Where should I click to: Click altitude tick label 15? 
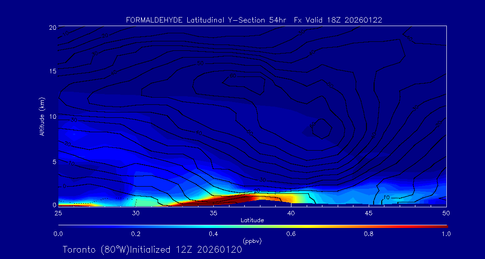pyautogui.click(x=52, y=71)
